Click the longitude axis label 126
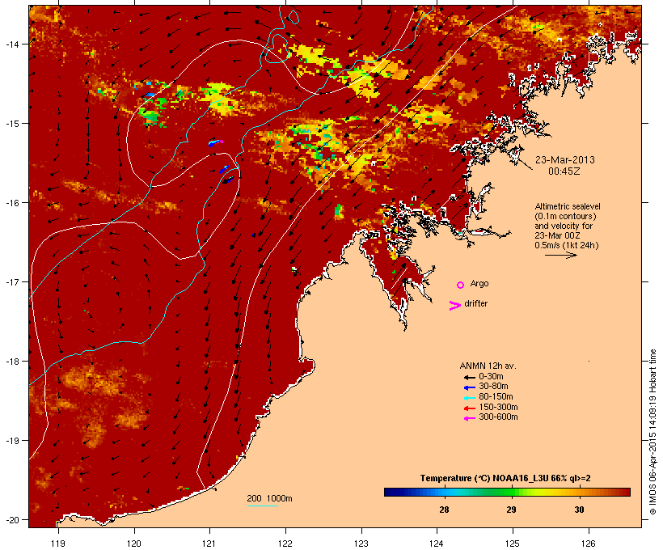663x550 pixels. (588, 544)
